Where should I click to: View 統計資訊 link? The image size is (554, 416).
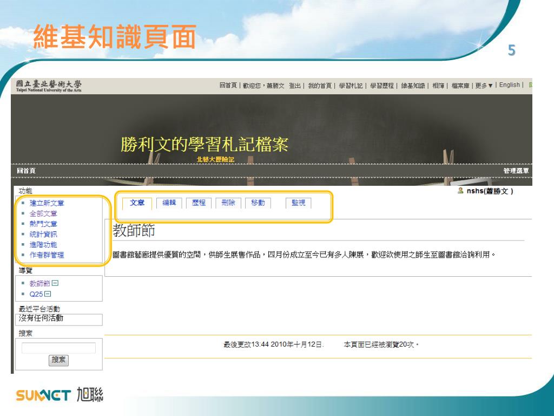click(43, 234)
